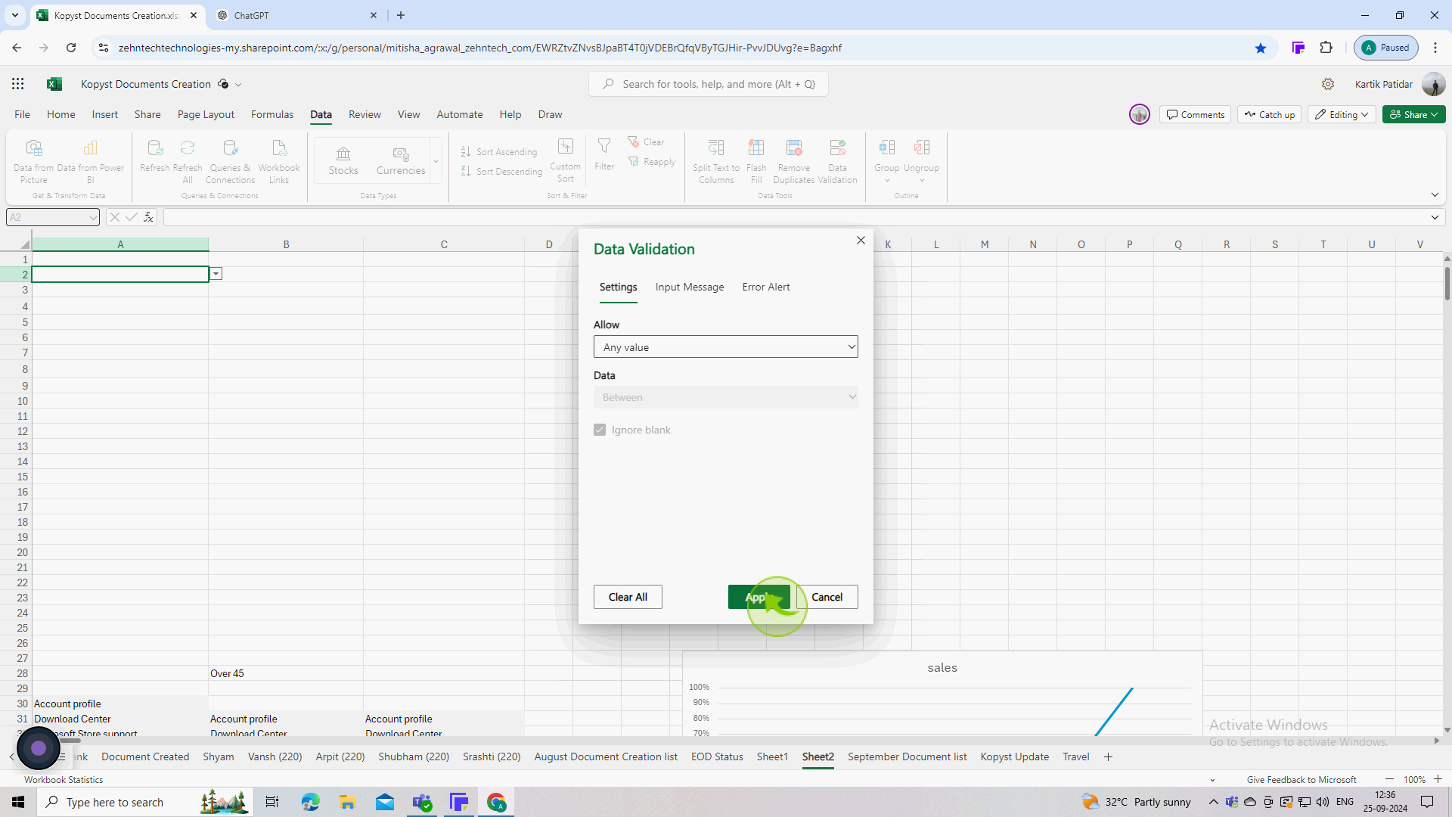The height and width of the screenshot is (817, 1452).
Task: Click the search for tools box
Action: [709, 84]
